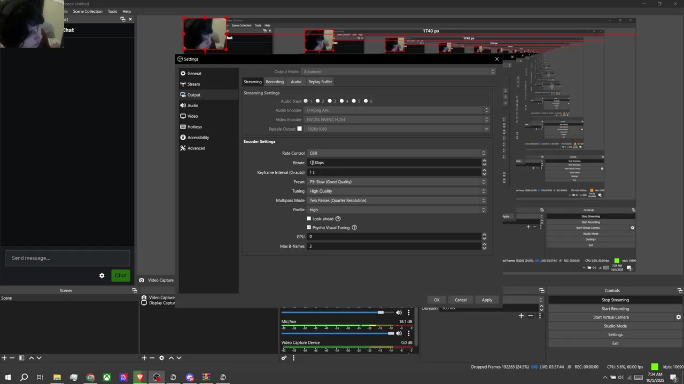Open Brave browser from the taskbar
This screenshot has width=684, height=384.
click(x=140, y=377)
